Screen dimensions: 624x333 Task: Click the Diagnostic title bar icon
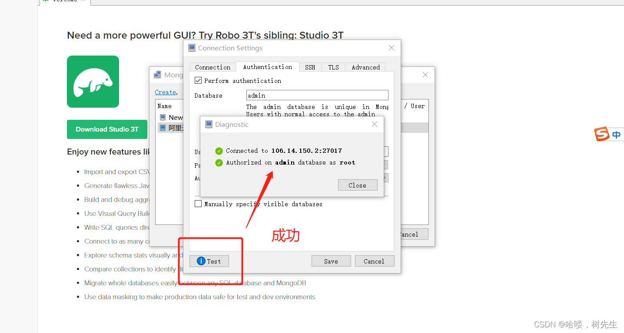click(x=209, y=125)
